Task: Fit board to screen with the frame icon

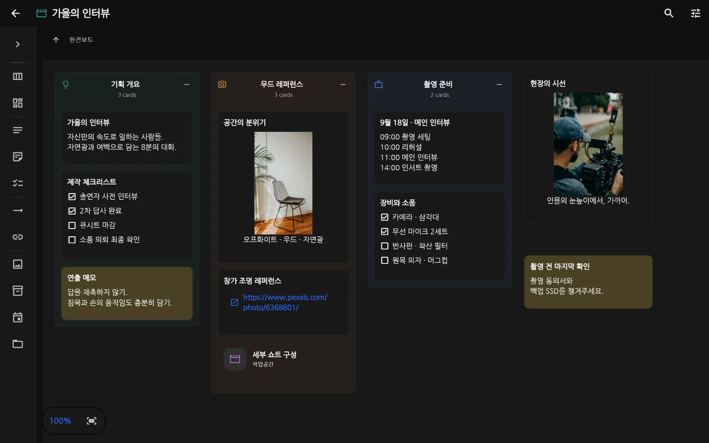Action: pyautogui.click(x=92, y=421)
